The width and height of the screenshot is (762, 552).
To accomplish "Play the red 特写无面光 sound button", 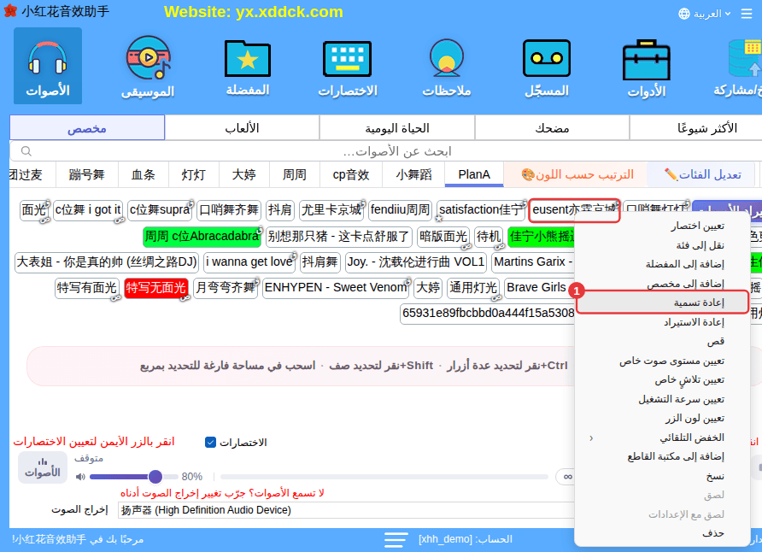I will (x=156, y=288).
